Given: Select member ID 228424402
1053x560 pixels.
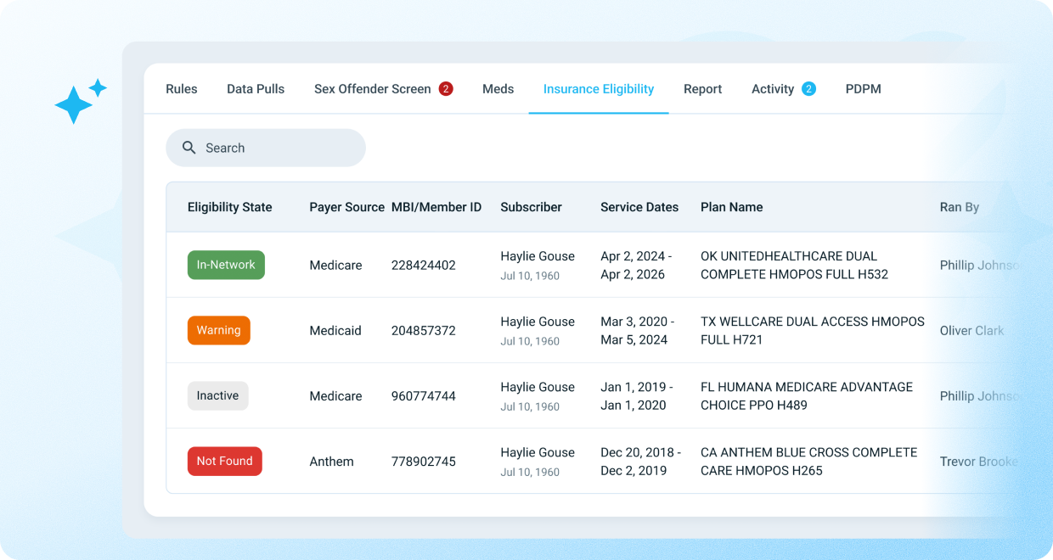Looking at the screenshot, I should tap(423, 265).
